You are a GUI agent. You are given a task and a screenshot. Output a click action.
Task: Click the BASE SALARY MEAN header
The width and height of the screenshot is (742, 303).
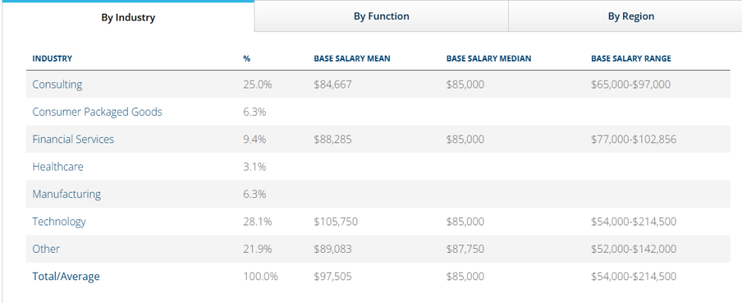pos(352,59)
